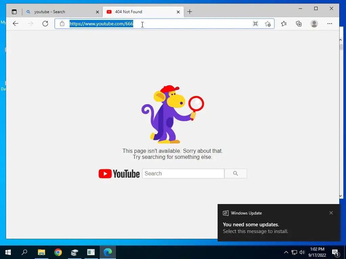Open the QR code / apps icon in address bar
The image size is (346, 259).
pyautogui.click(x=255, y=24)
